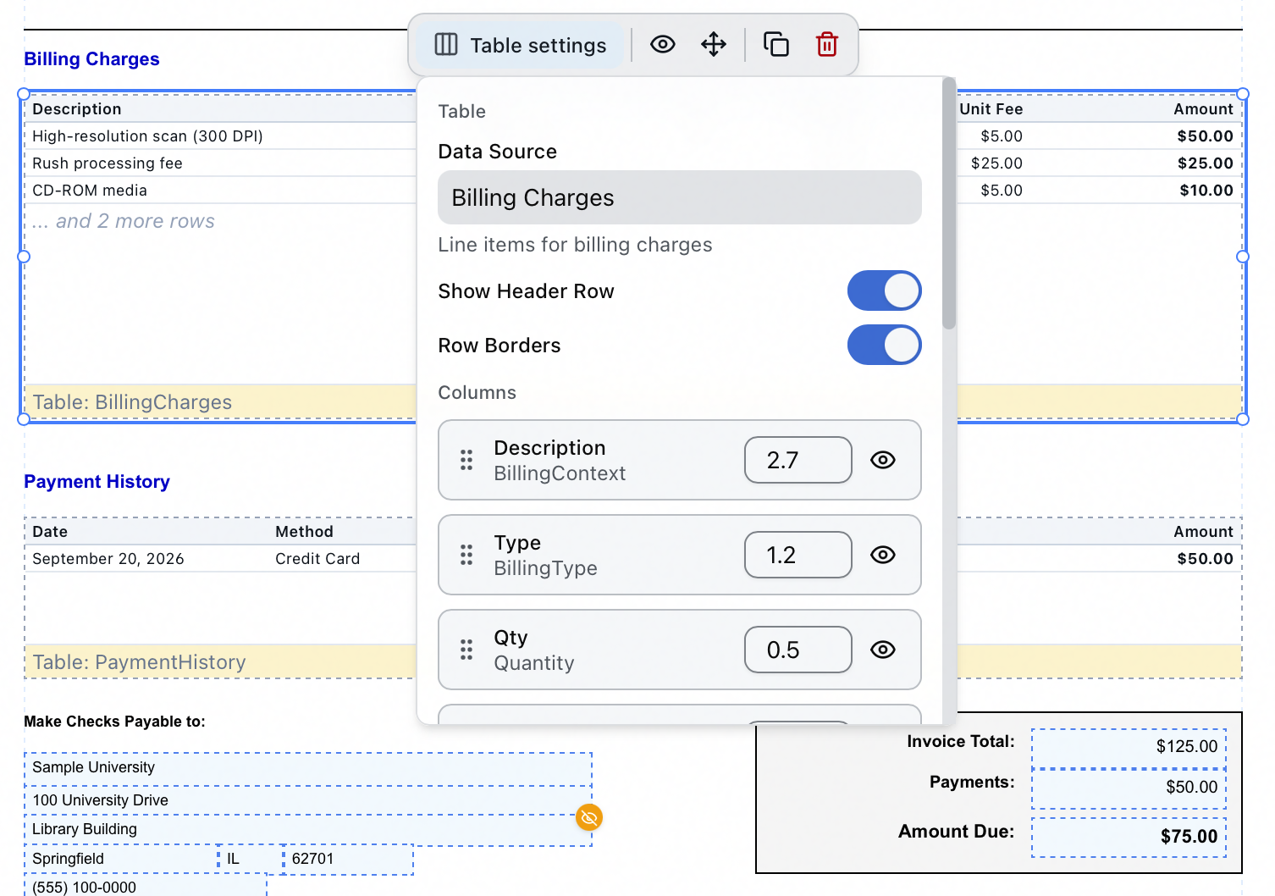This screenshot has height=896, width=1275.
Task: Click the eye visibility icon in floating toolbar
Action: (x=663, y=44)
